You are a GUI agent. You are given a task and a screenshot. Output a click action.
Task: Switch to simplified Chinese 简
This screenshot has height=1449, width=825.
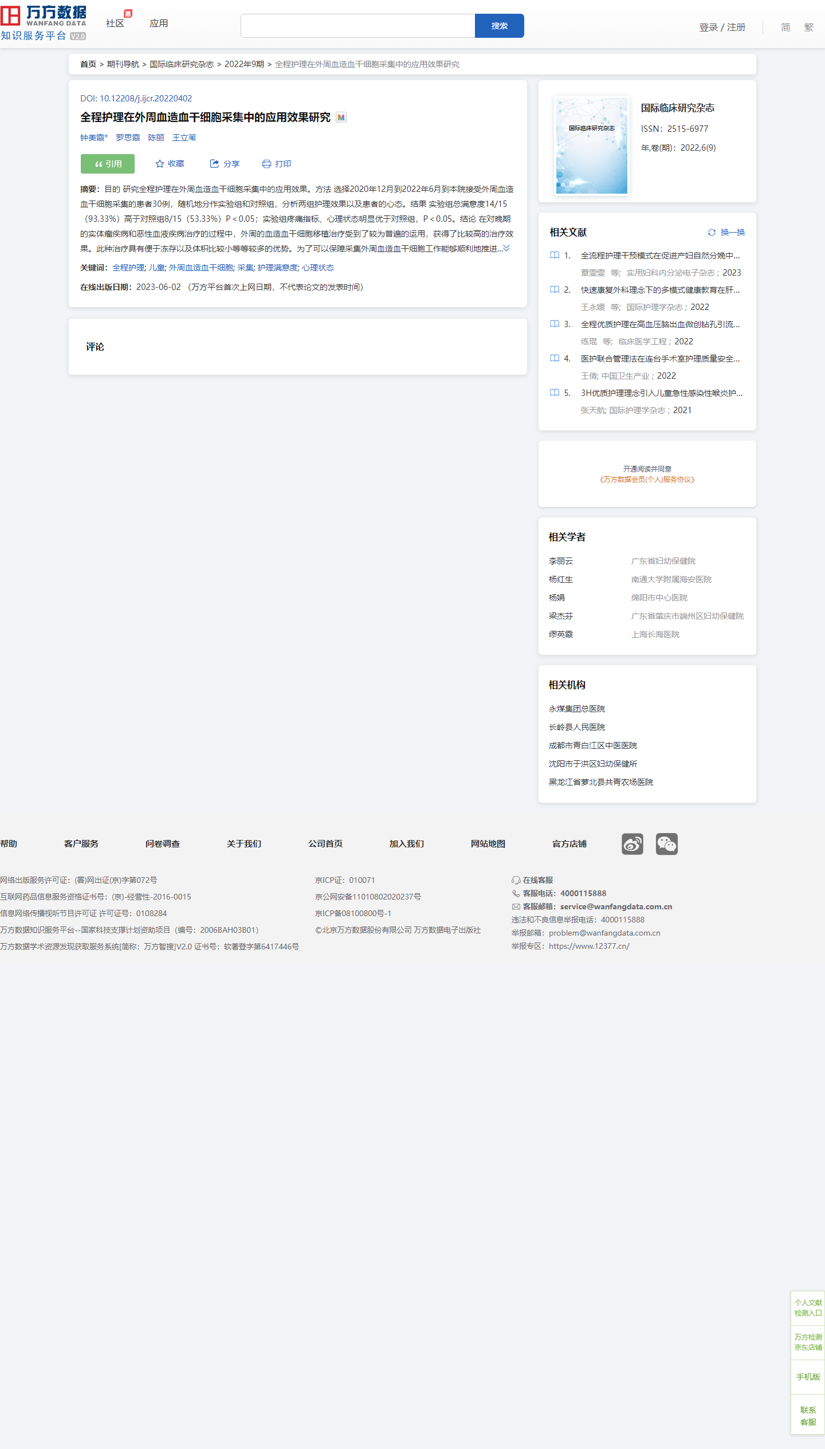(x=785, y=28)
